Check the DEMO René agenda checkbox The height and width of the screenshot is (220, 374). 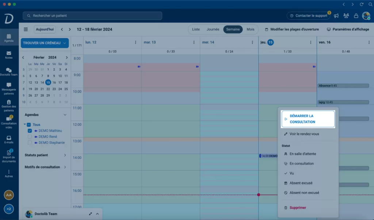30,137
